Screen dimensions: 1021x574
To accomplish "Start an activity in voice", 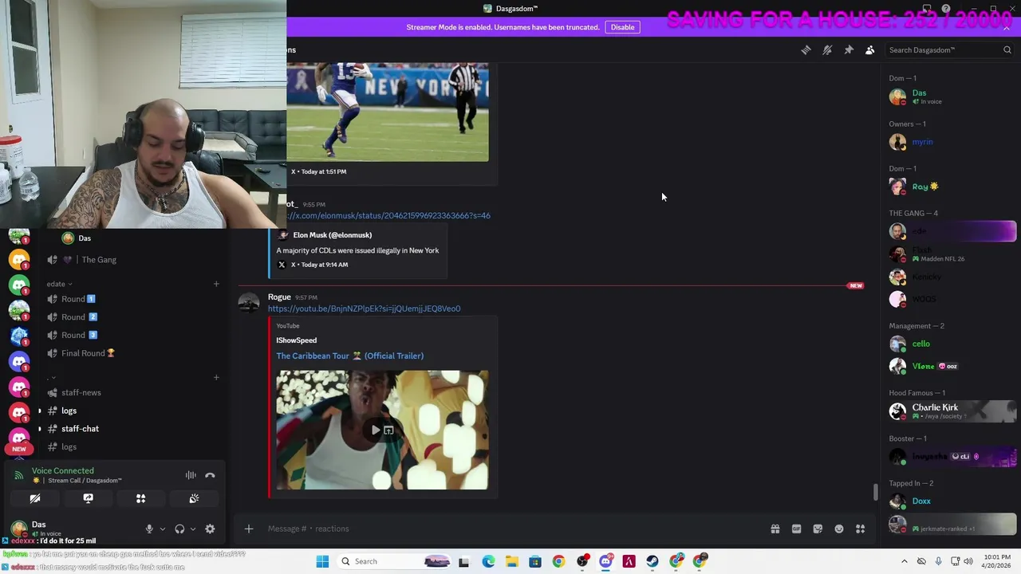I will coord(140,498).
